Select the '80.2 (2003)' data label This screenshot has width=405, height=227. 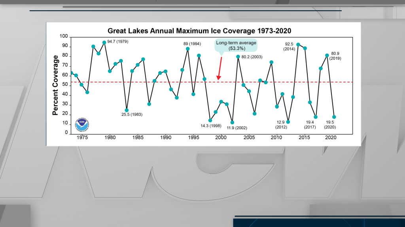253,56
